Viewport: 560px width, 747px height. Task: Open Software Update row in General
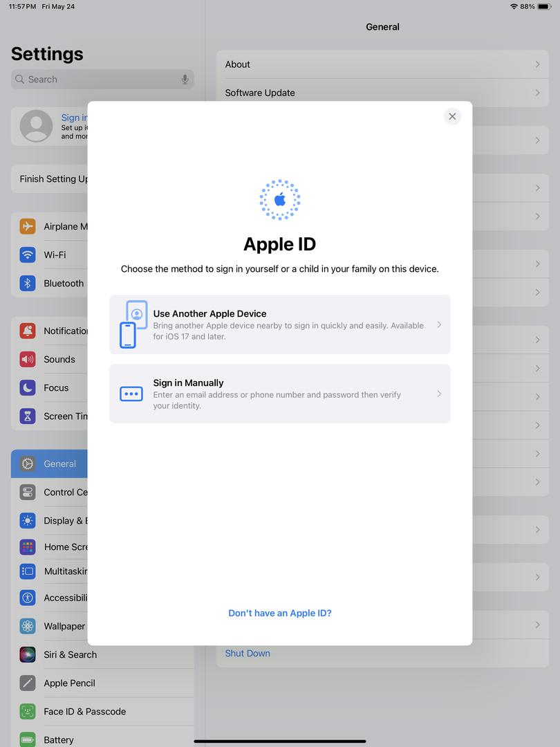[382, 93]
